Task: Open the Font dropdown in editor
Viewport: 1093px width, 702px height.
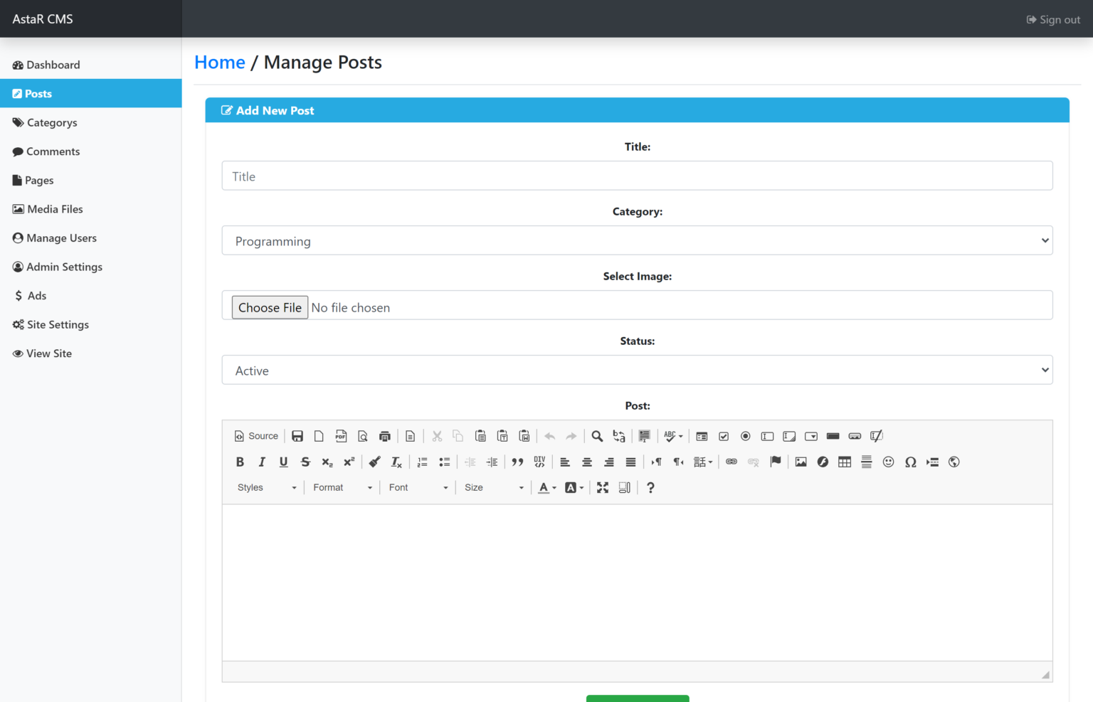Action: [418, 488]
